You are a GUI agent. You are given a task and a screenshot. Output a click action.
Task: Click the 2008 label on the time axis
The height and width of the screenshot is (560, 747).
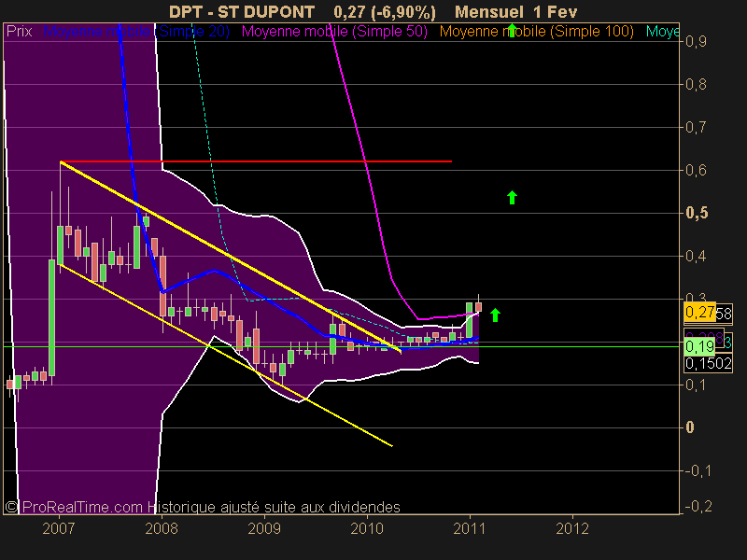pos(162,528)
